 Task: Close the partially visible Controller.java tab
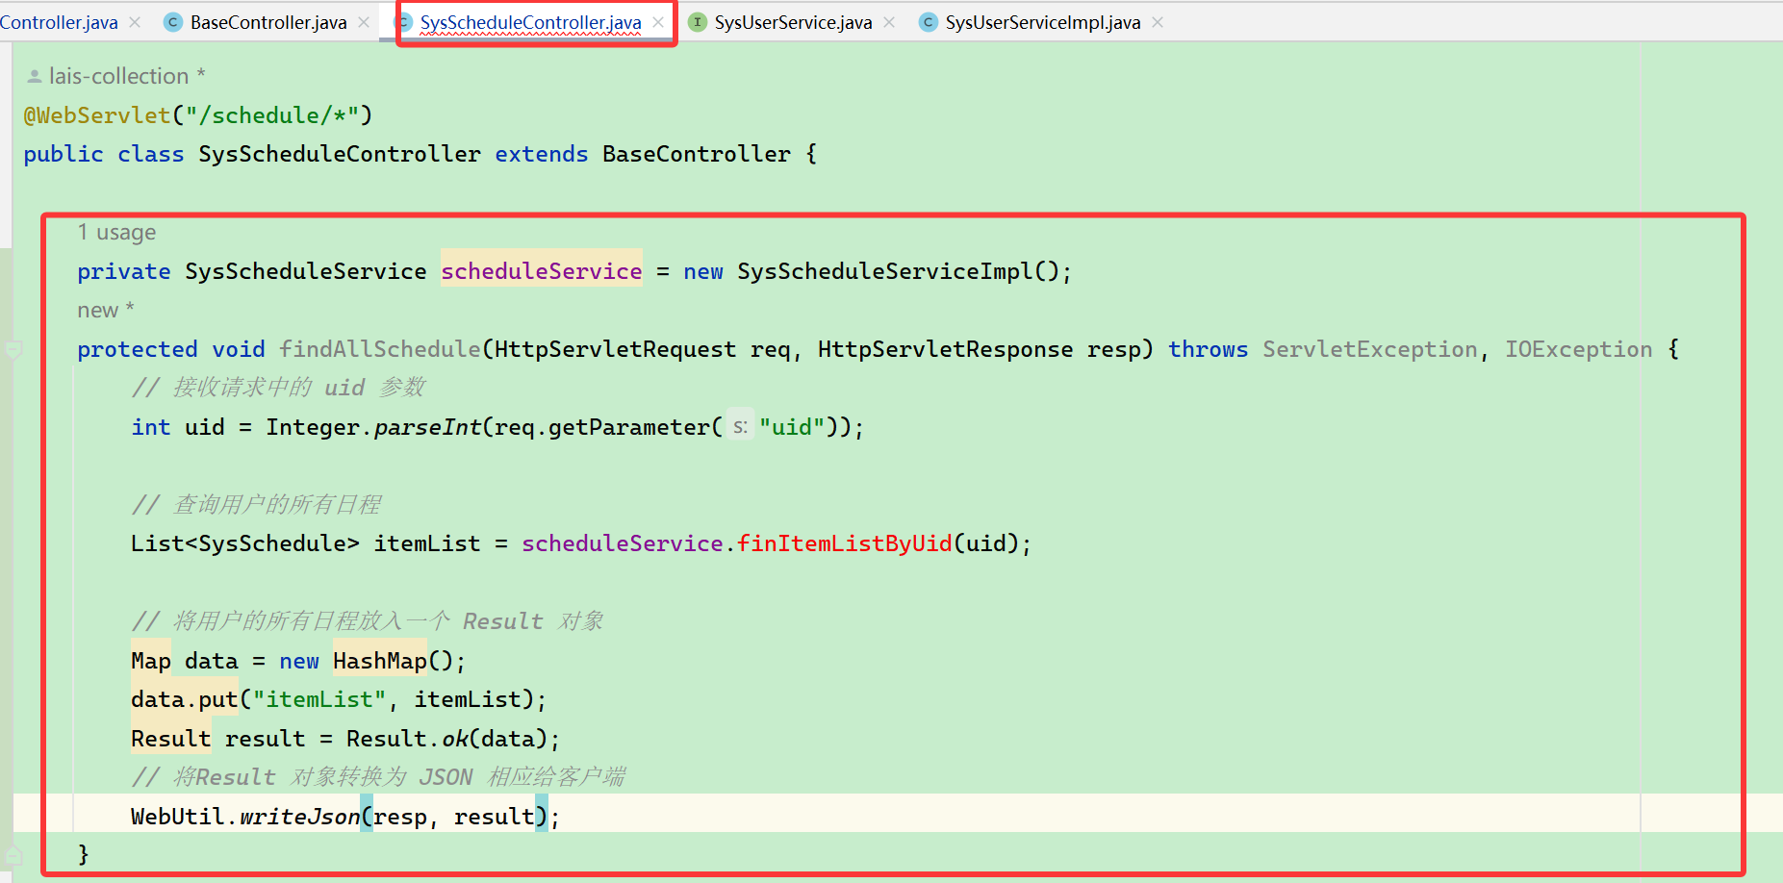(x=135, y=22)
